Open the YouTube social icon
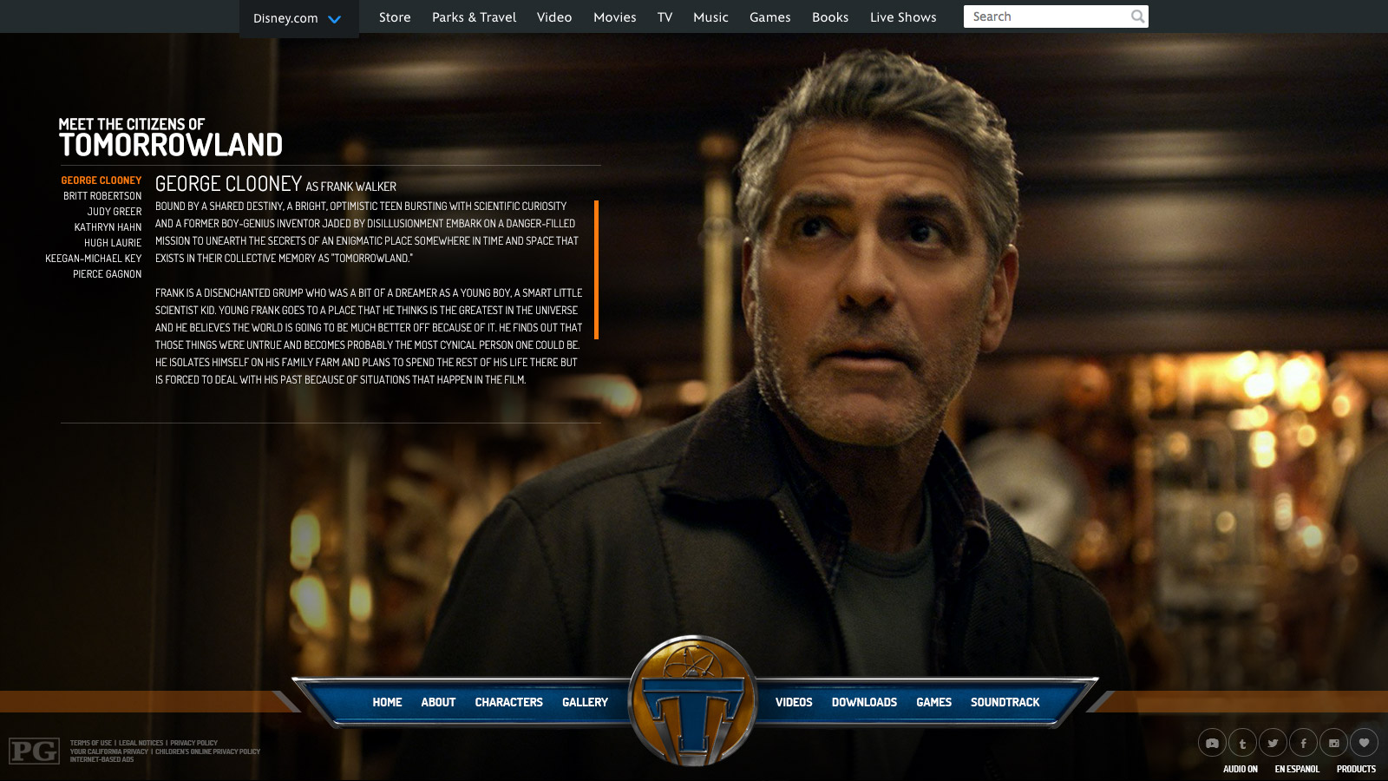1388x781 pixels. (x=1212, y=743)
